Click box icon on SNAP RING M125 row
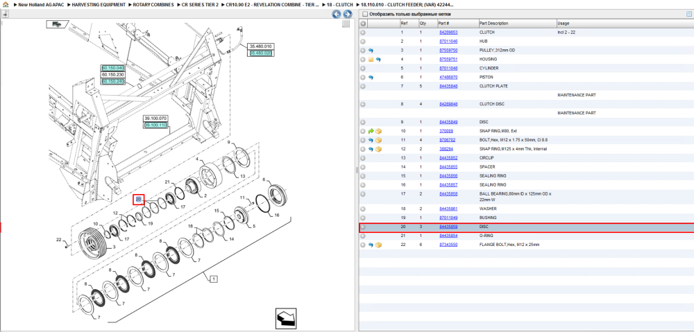This screenshot has width=694, height=332. tap(378, 149)
